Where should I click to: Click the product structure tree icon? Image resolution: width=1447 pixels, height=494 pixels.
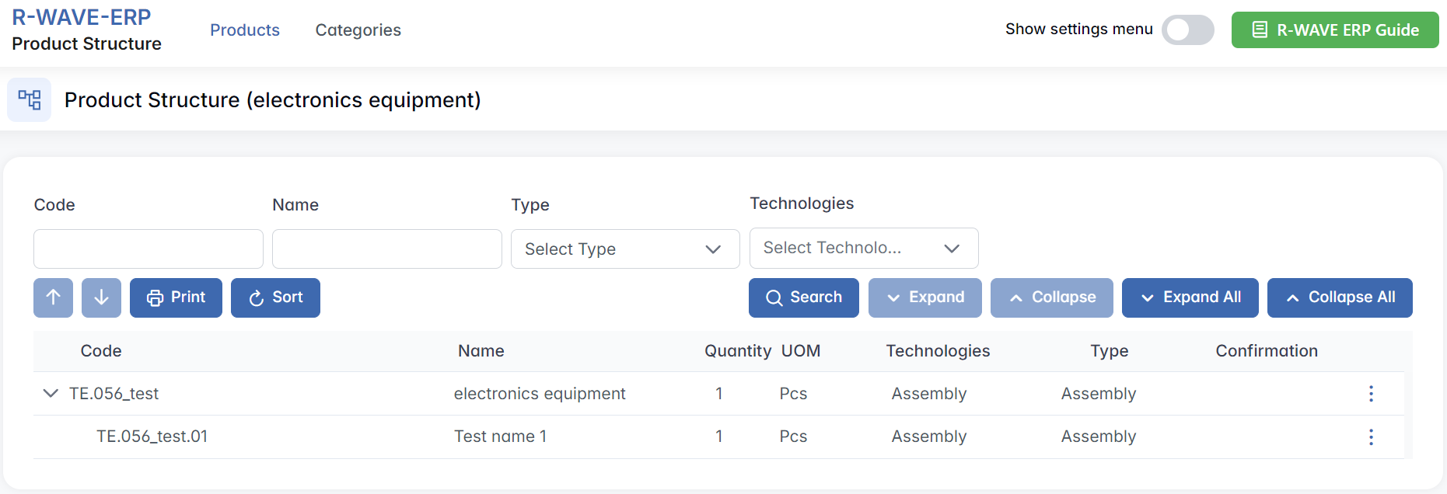pyautogui.click(x=30, y=99)
